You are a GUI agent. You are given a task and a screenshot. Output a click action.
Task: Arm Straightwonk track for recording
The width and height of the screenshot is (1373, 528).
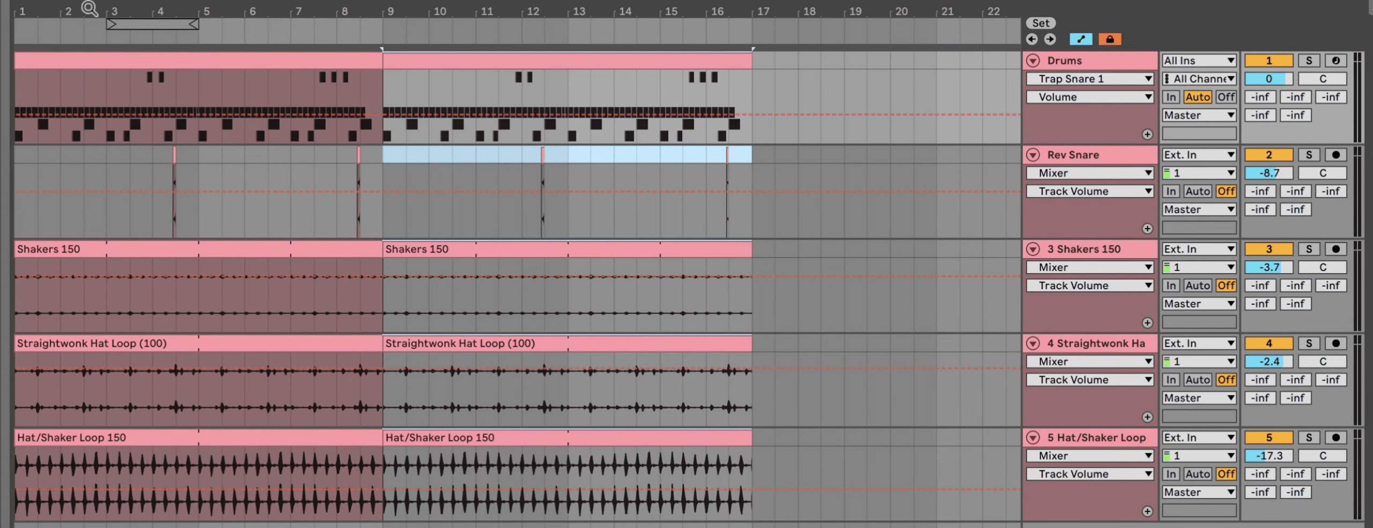(x=1336, y=343)
